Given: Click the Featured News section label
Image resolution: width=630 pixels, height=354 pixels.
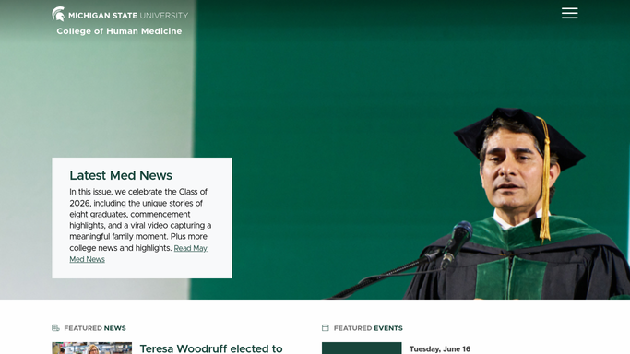Looking at the screenshot, I should (95, 328).
